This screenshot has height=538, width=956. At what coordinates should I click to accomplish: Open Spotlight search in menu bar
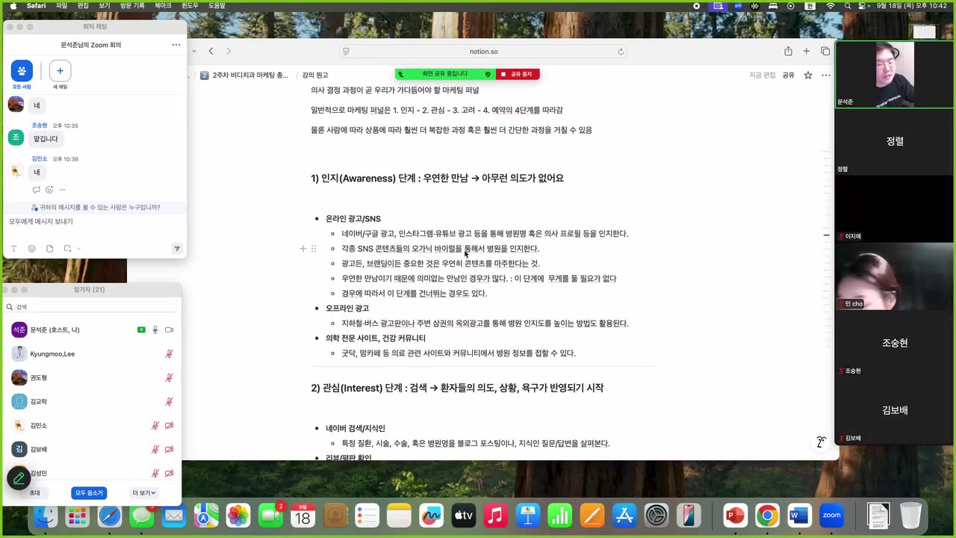tap(848, 6)
